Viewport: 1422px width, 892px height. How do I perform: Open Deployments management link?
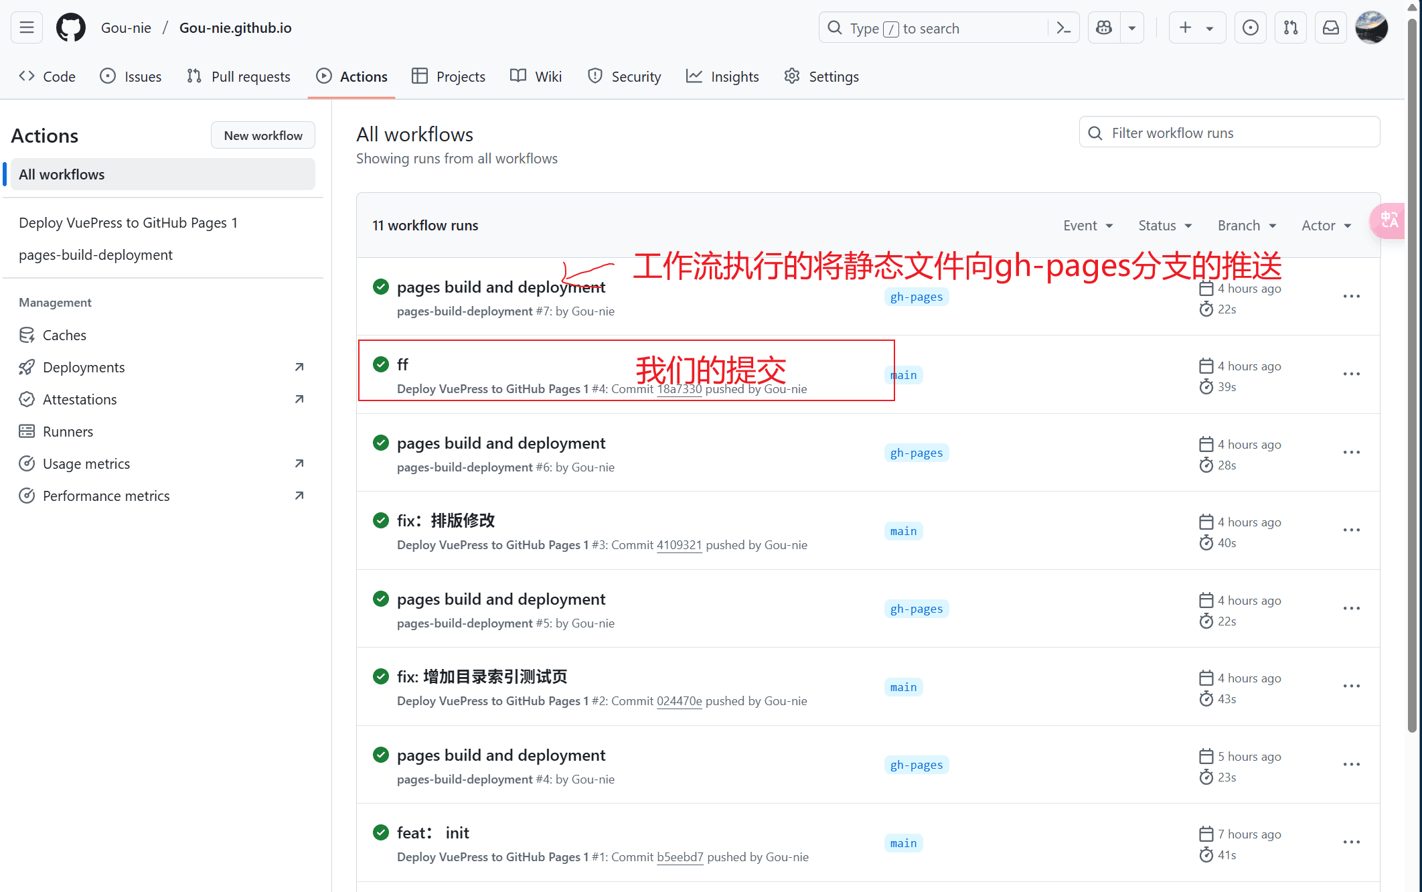coord(163,367)
